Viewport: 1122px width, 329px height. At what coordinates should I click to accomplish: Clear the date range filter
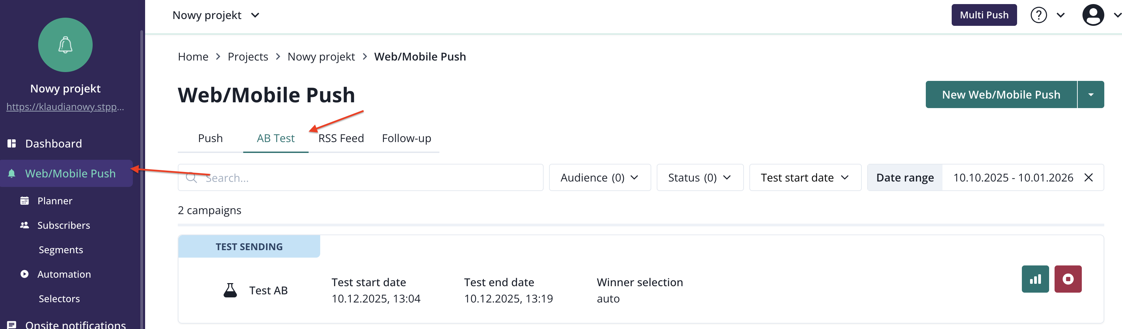pyautogui.click(x=1088, y=177)
